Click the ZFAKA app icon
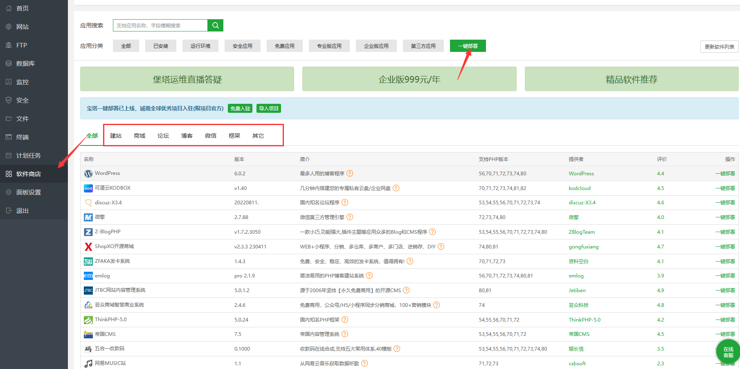 [x=88, y=262]
